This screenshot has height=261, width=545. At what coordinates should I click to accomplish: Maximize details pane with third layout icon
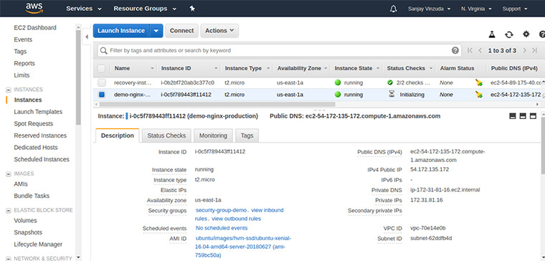tap(534, 116)
